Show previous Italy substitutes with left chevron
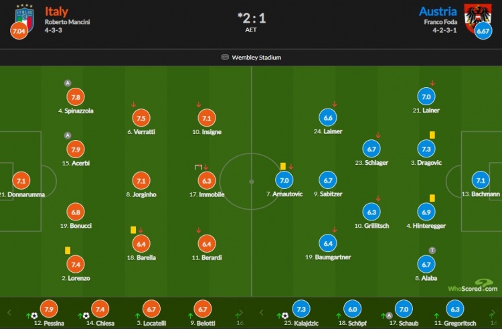The height and width of the screenshot is (329, 502). pos(9,312)
